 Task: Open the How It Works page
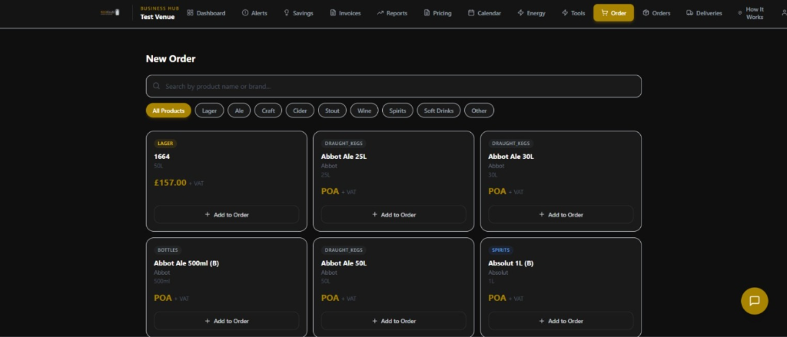point(750,13)
